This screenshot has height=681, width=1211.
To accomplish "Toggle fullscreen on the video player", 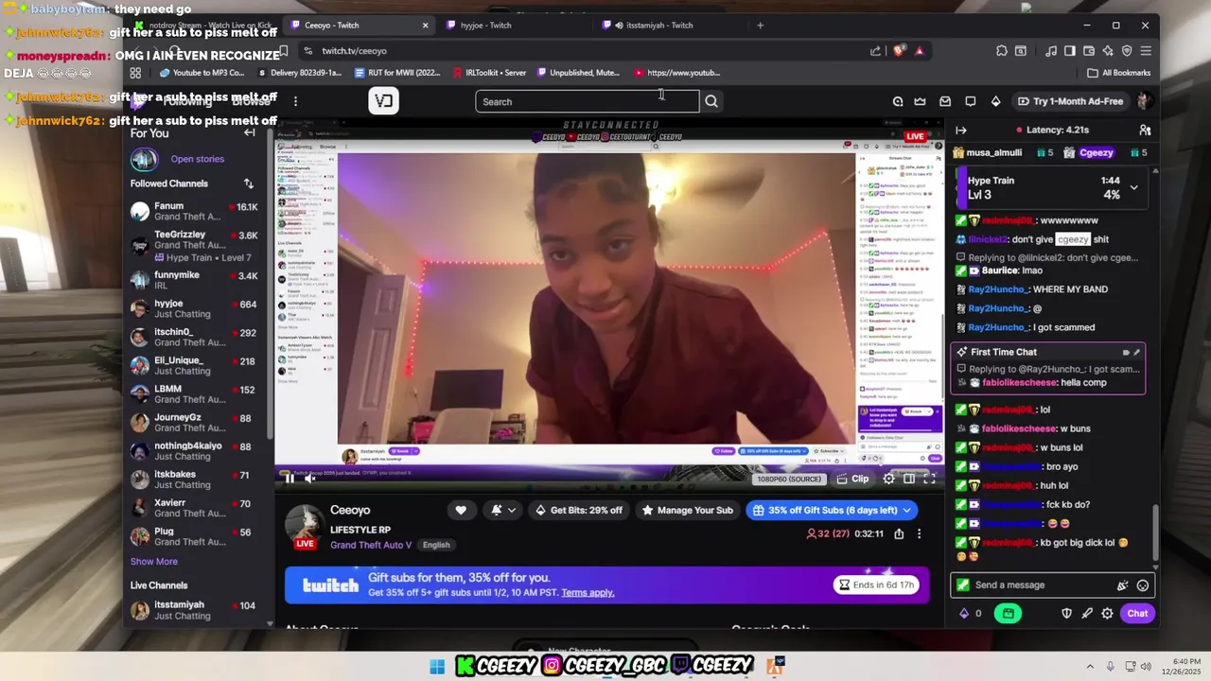I will coord(929,479).
